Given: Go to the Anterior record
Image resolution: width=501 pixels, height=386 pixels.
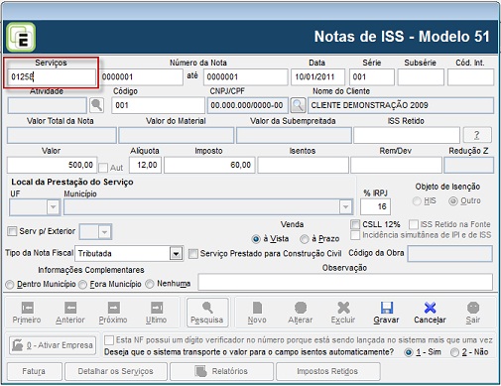Looking at the screenshot, I should [x=70, y=313].
